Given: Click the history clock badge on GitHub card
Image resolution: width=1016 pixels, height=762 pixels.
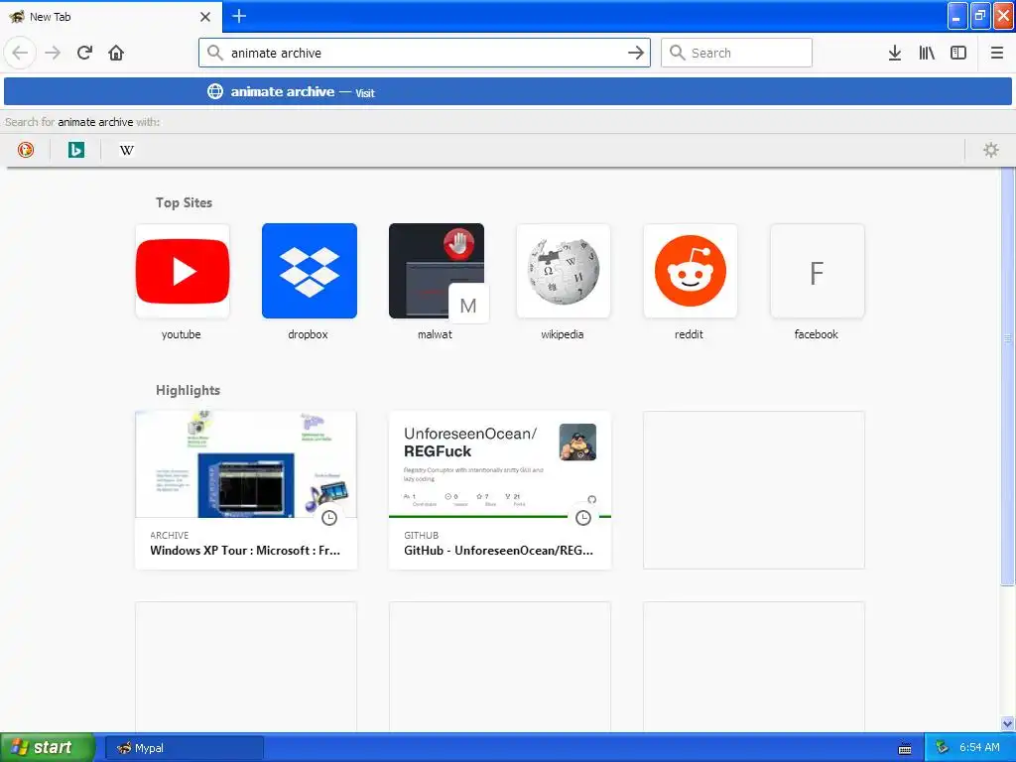Looking at the screenshot, I should pyautogui.click(x=583, y=518).
